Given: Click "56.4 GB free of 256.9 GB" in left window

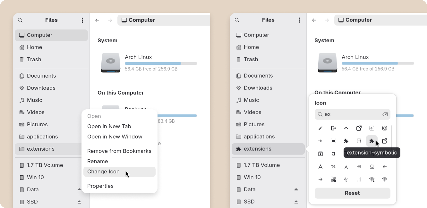Looking at the screenshot, I should (x=151, y=69).
